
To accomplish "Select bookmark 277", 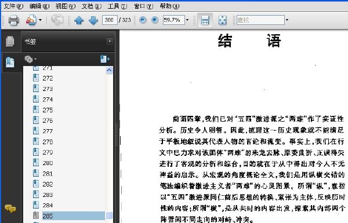I will tap(48, 131).
